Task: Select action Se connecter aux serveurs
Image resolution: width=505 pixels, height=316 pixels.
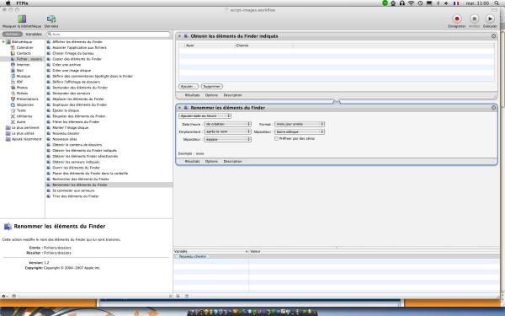Action: (71, 190)
